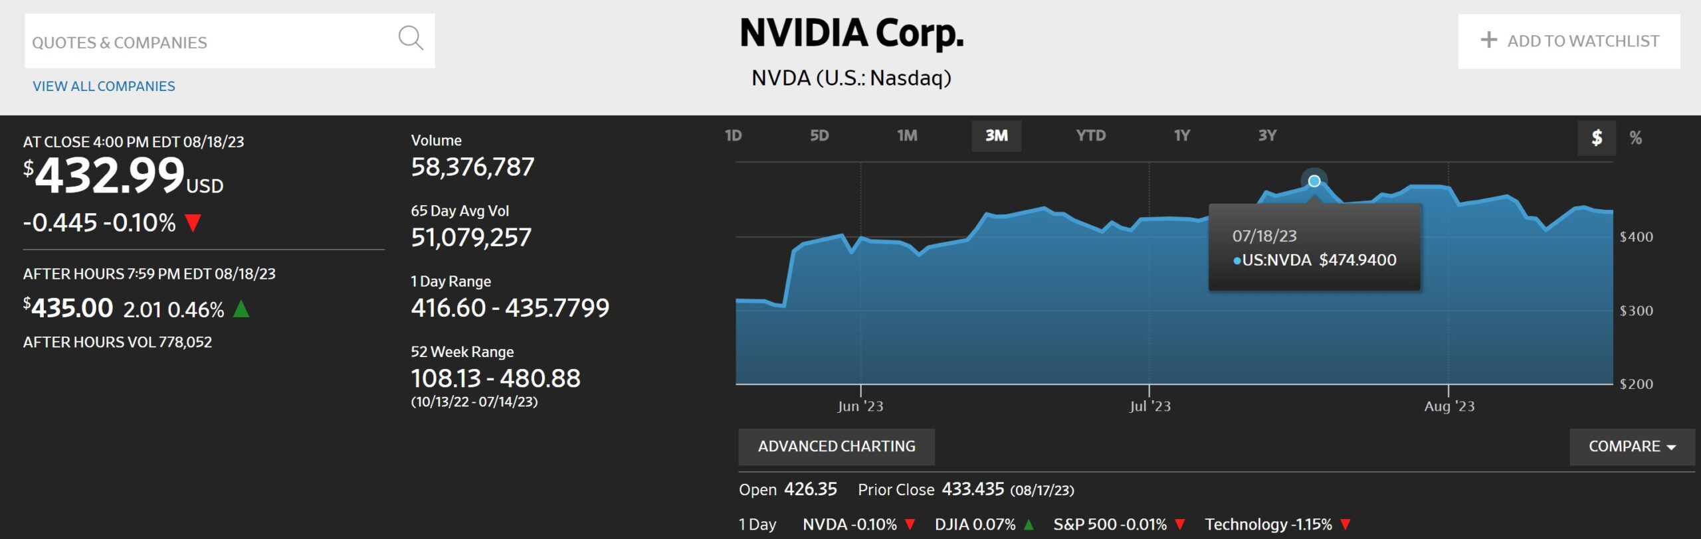The height and width of the screenshot is (539, 1701).
Task: Click the search magnifier icon
Action: coord(410,38)
